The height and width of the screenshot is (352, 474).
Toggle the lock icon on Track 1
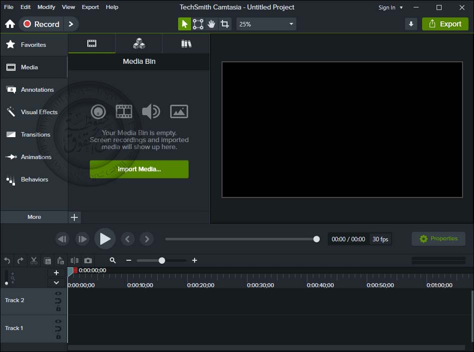[x=58, y=337]
